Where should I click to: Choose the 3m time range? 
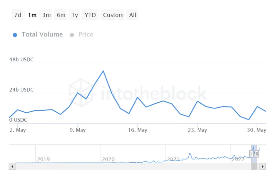[46, 15]
